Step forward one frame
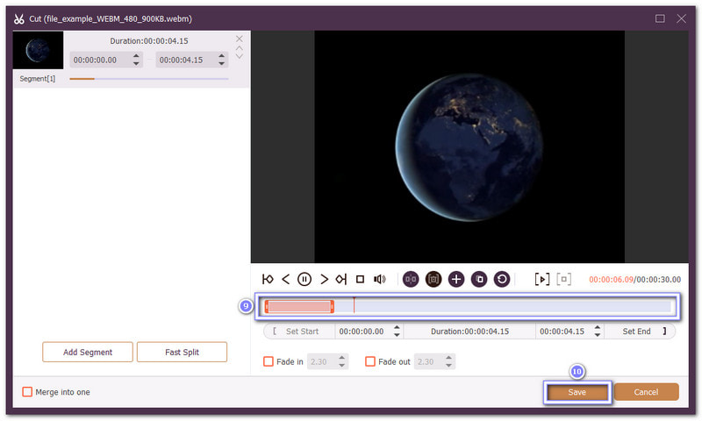The image size is (702, 421). [x=324, y=279]
